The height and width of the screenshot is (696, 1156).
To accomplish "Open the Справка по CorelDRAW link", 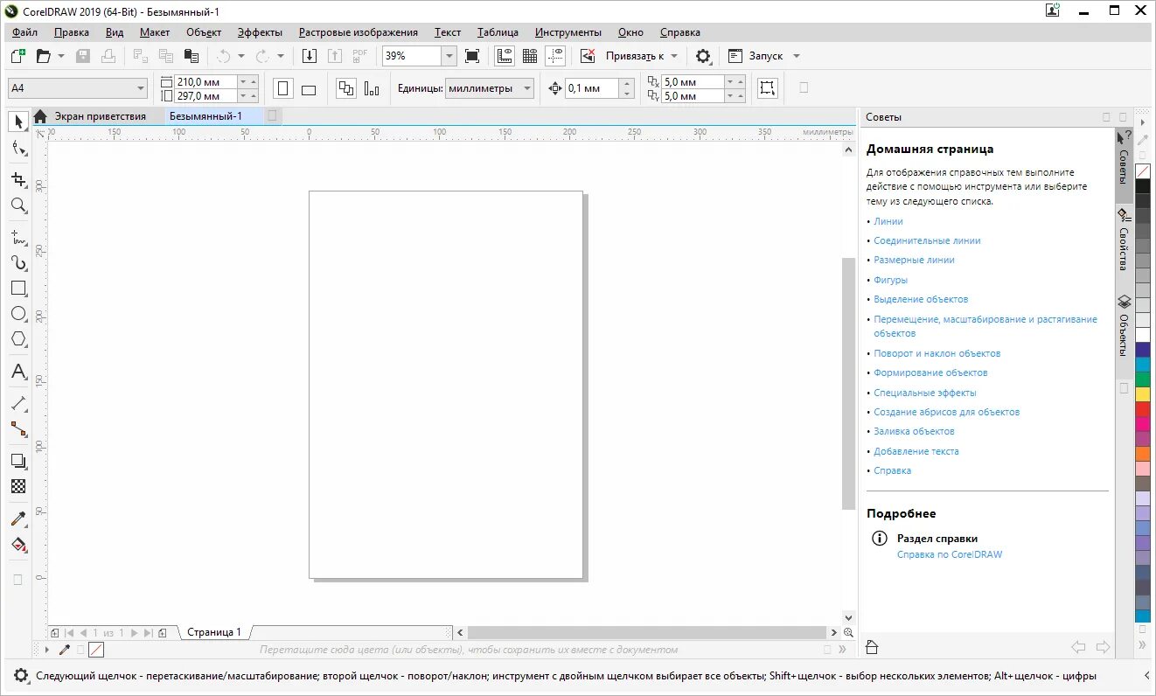I will (x=951, y=553).
